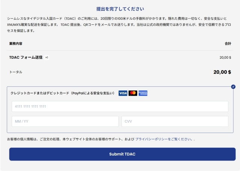Click the Visa card logo
The height and width of the screenshot is (171, 240).
point(123,93)
